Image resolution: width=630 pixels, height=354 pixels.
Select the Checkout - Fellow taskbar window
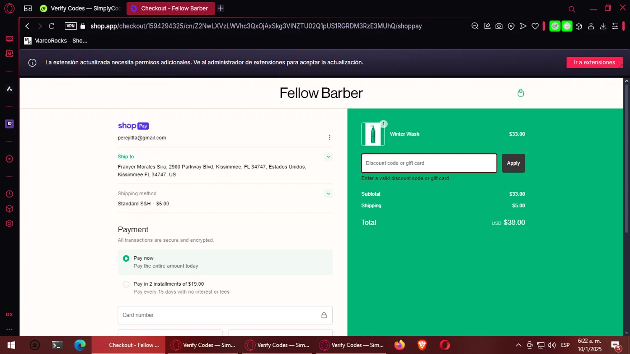click(x=129, y=345)
